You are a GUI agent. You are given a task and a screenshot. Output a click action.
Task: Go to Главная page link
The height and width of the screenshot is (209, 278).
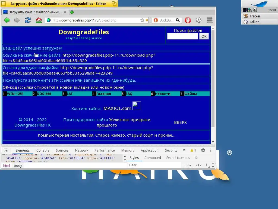pos(103,94)
